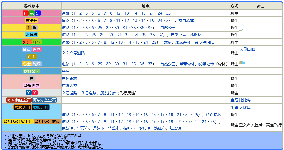Click the 朋友狩猎 link
The height and width of the screenshot is (150, 284).
(108, 93)
